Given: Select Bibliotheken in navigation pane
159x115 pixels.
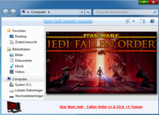Looking at the screenshot, I should 21,49.
